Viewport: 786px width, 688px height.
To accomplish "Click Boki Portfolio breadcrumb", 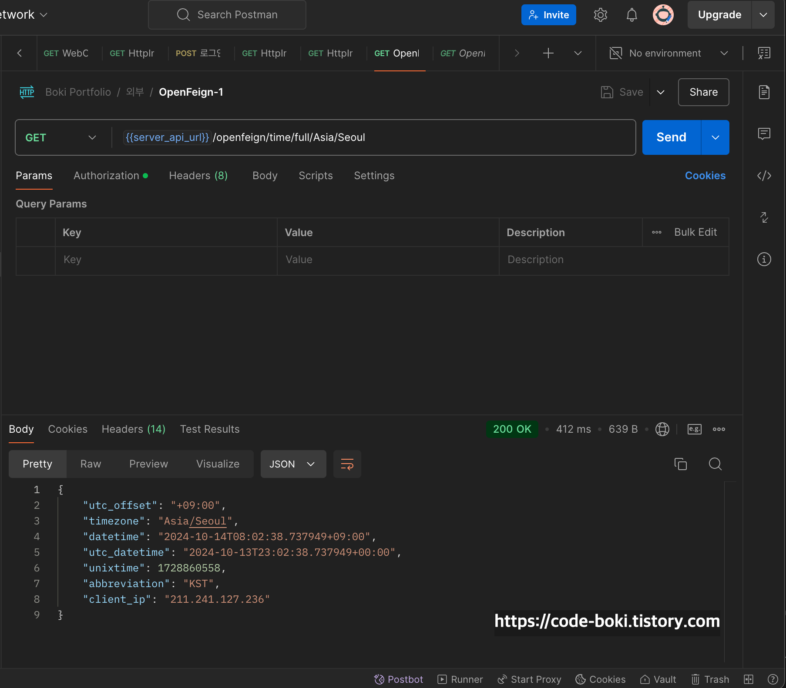I will tap(78, 92).
